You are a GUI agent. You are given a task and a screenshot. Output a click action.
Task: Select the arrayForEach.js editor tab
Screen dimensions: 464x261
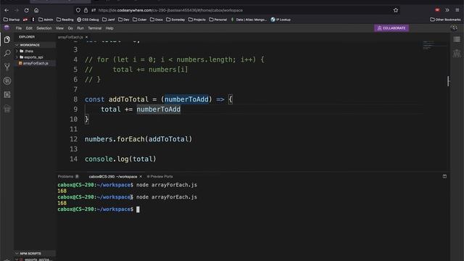[x=70, y=37]
